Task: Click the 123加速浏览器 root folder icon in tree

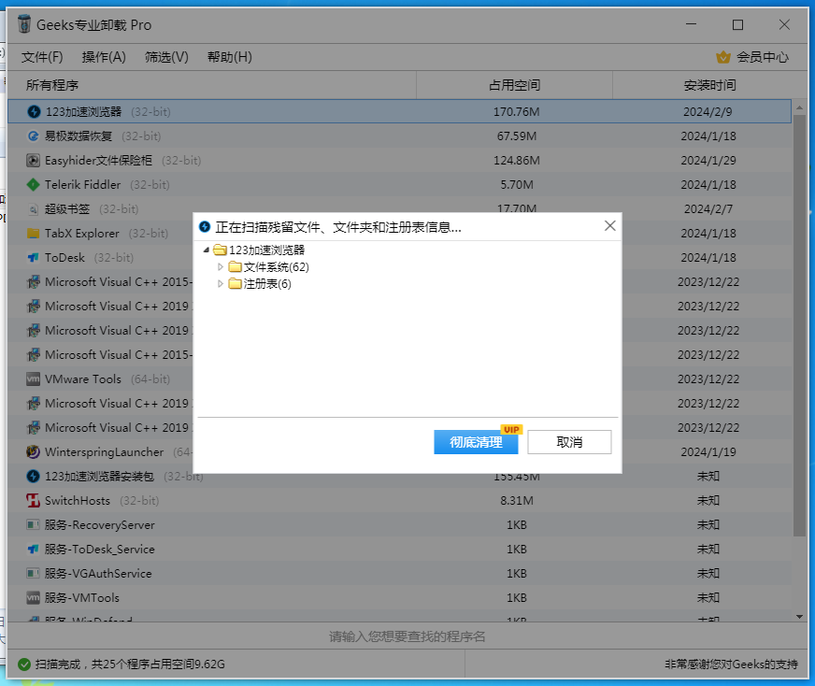Action: (220, 250)
